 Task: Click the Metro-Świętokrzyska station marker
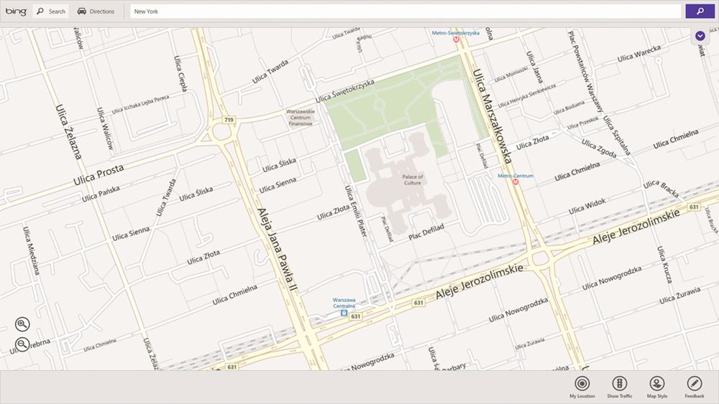tap(457, 39)
